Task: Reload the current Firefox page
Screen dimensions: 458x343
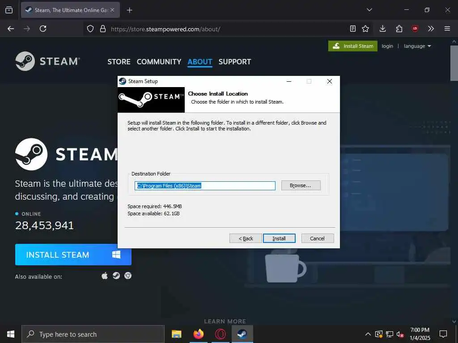Action: (x=43, y=29)
